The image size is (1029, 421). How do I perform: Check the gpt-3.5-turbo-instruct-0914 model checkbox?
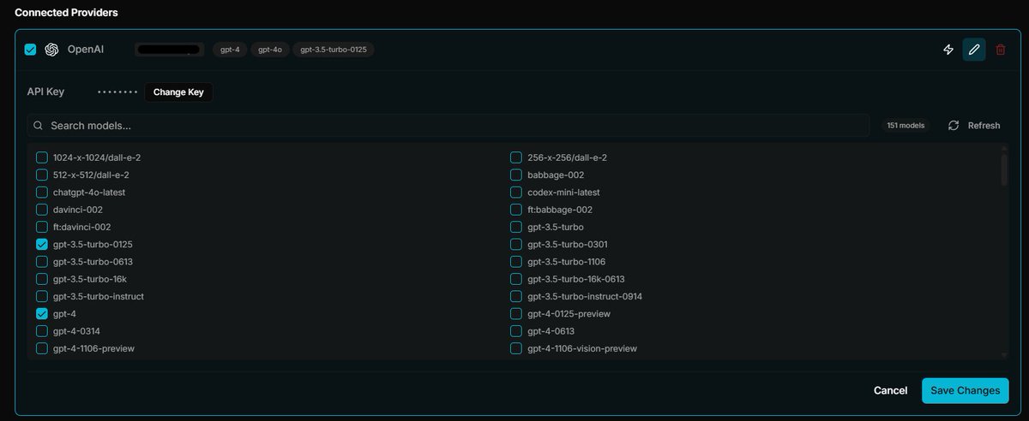(516, 296)
